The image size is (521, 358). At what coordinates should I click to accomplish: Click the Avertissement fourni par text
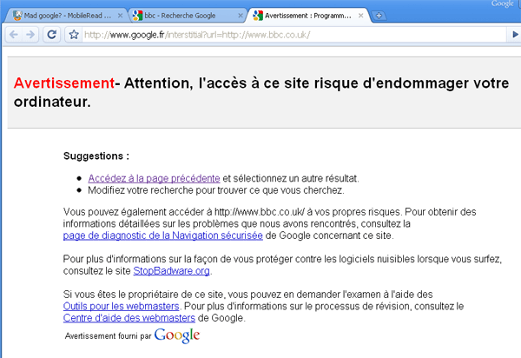[x=108, y=336]
